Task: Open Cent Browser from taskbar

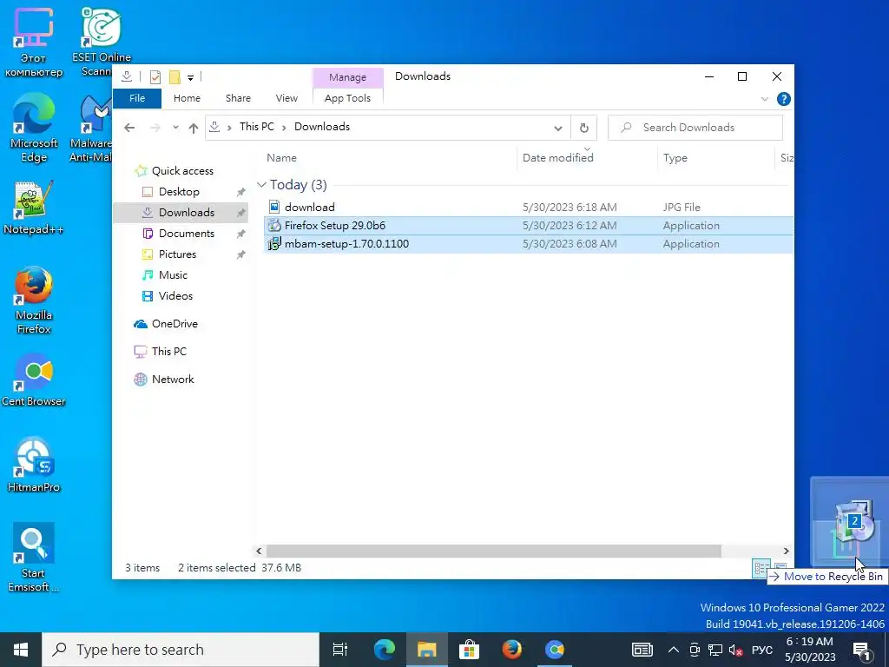Action: 555,650
